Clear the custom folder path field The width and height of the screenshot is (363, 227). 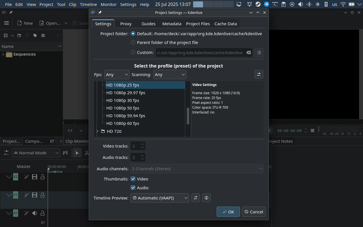248,52
